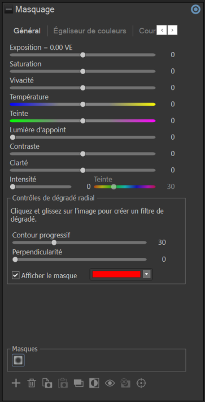Paste mask settings icon
205x402 pixels.
click(63, 383)
